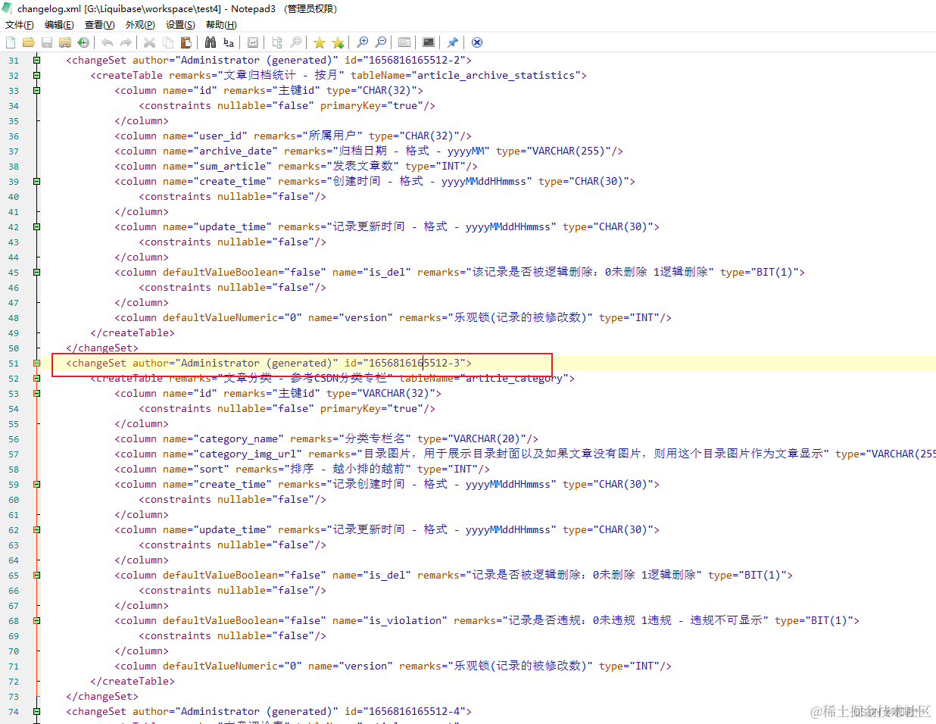Click primaryKey="true" on line 34
The image size is (936, 724).
[x=372, y=105]
